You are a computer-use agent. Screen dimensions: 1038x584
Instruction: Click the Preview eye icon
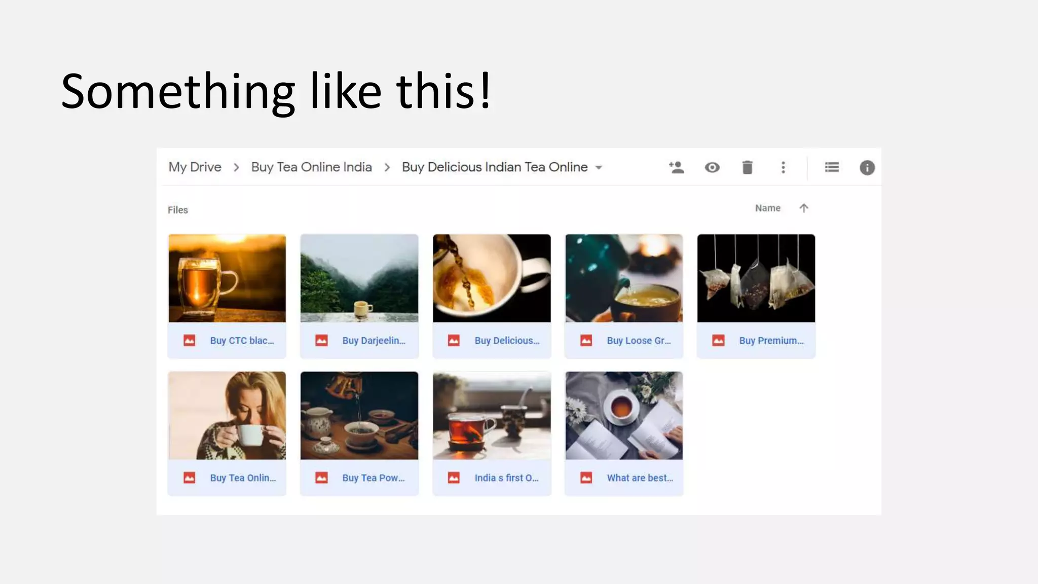pos(712,167)
